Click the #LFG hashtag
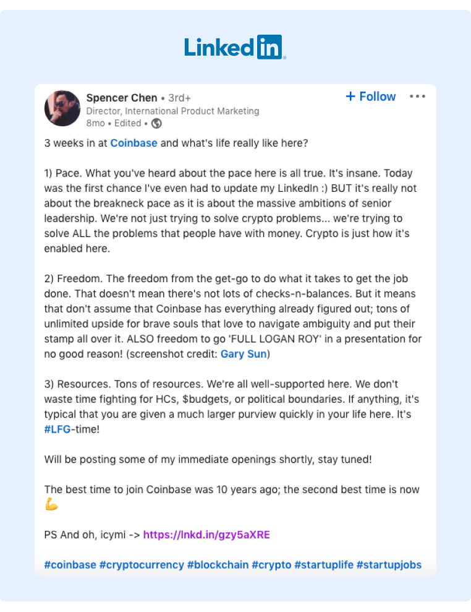The height and width of the screenshot is (612, 471). [x=57, y=429]
